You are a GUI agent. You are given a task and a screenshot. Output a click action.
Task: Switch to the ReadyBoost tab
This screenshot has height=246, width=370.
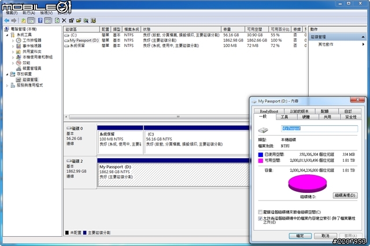pos(269,111)
